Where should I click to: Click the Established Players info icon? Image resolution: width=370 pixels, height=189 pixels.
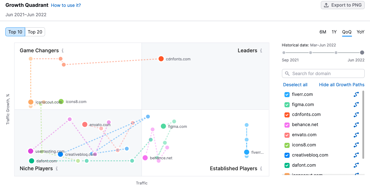point(261,168)
